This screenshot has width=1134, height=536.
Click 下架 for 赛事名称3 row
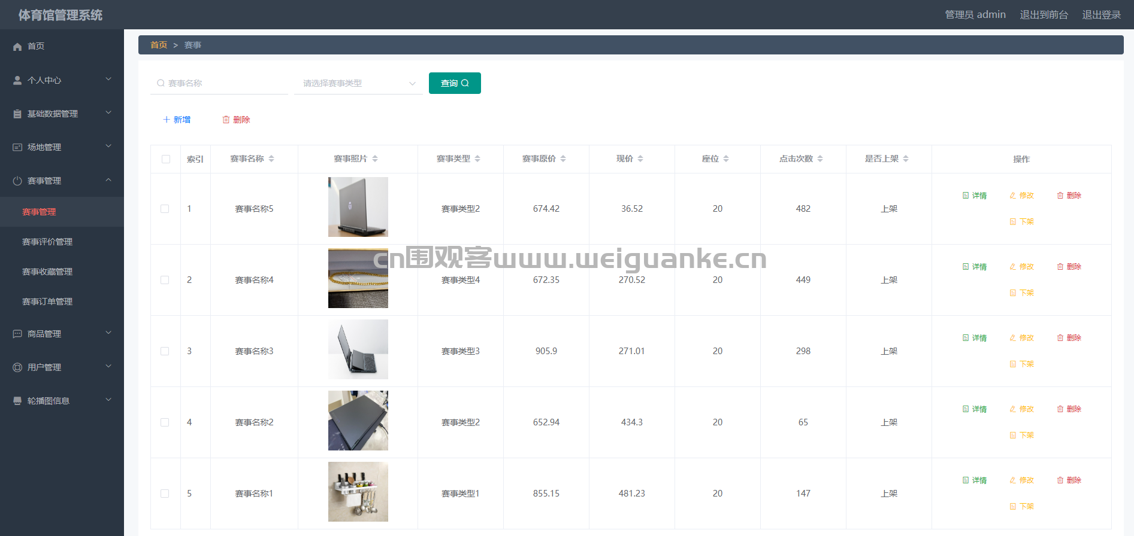pos(1021,364)
